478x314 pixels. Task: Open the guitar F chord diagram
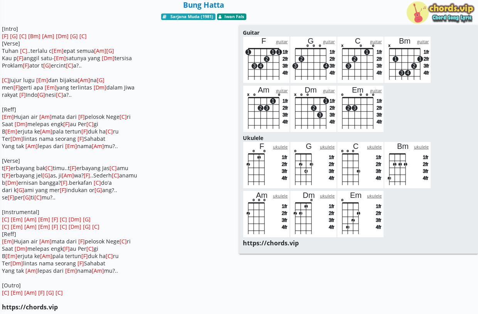pyautogui.click(x=266, y=60)
